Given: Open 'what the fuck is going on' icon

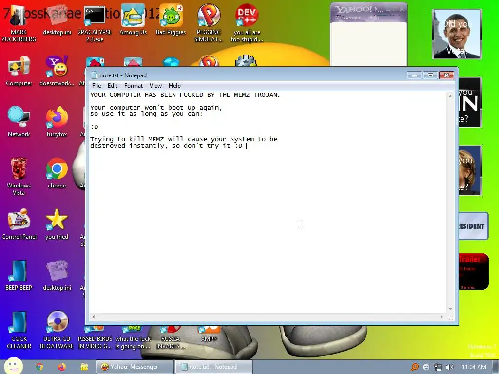Looking at the screenshot, I should click(x=133, y=338).
